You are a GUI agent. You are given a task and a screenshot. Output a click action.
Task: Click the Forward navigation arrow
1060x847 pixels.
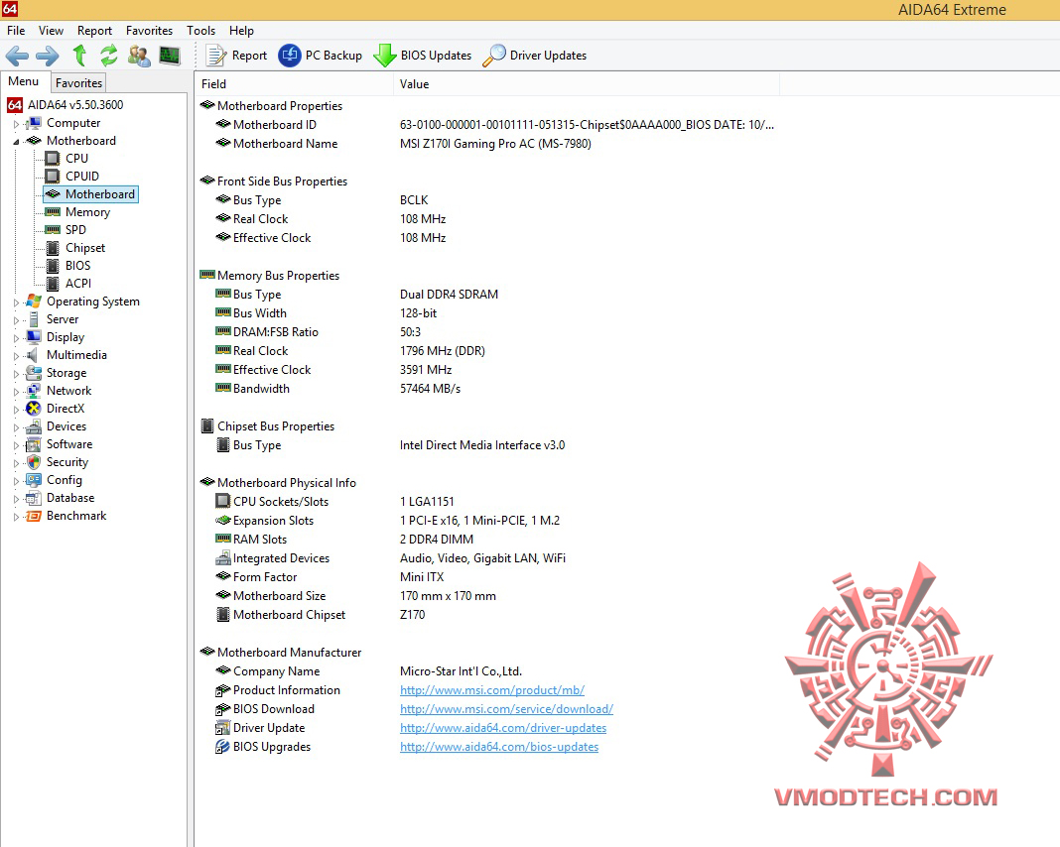click(47, 56)
